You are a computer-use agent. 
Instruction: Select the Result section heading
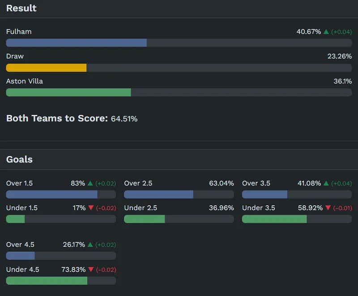pos(21,8)
